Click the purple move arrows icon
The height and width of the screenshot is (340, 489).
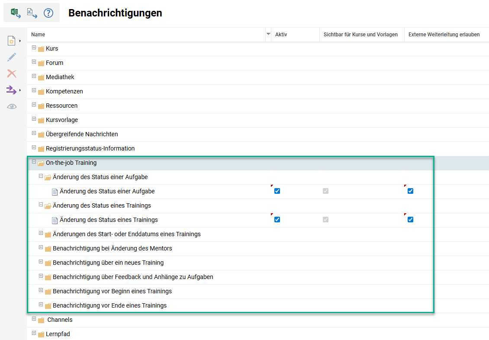[12, 90]
